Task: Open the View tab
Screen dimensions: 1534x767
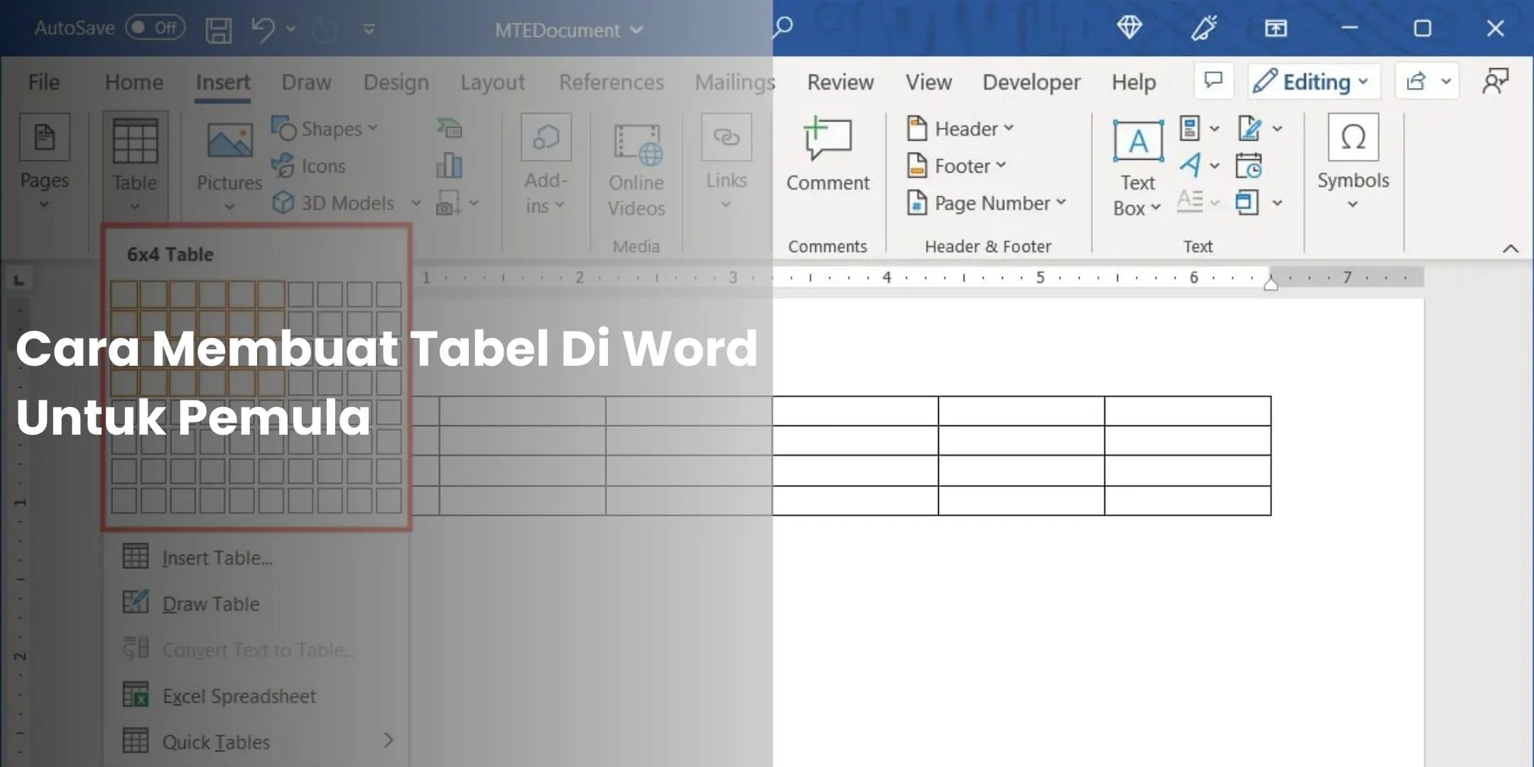Action: point(928,82)
